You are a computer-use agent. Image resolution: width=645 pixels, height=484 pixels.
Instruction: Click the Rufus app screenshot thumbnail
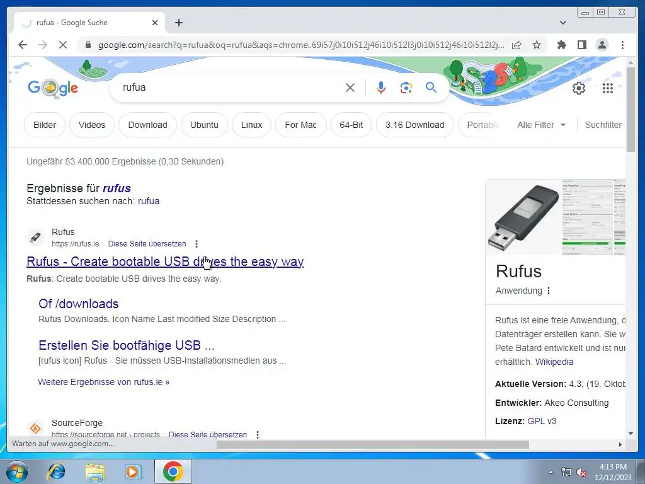[588, 217]
